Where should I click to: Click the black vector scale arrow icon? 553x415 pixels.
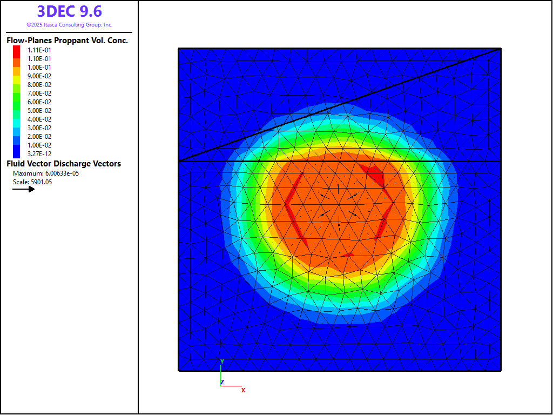click(x=23, y=189)
